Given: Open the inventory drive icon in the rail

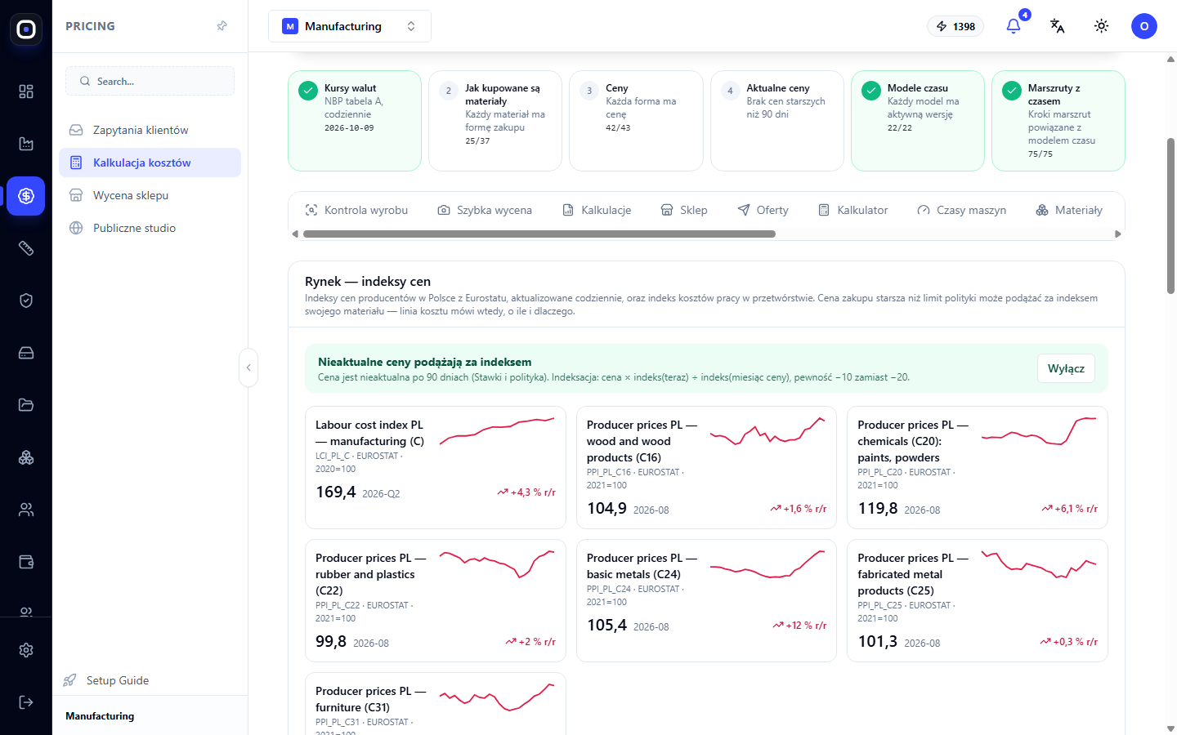Looking at the screenshot, I should tap(26, 353).
